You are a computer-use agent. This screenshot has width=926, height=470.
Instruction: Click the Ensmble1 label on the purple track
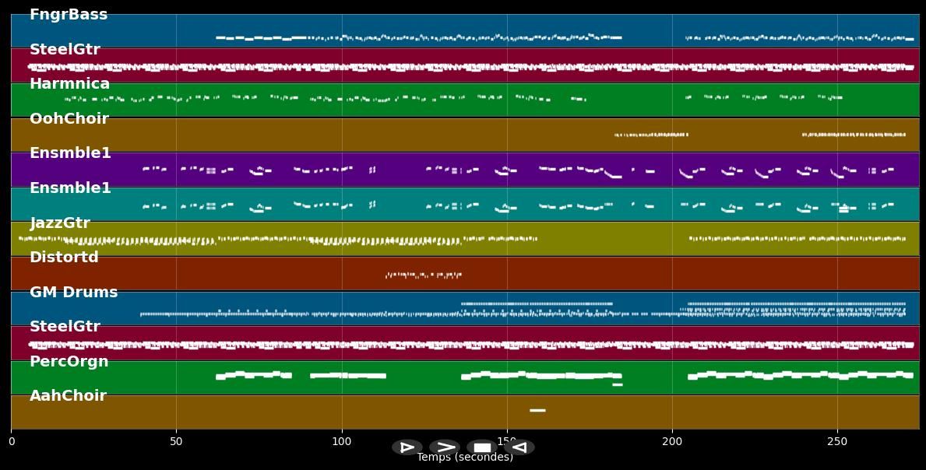click(70, 153)
